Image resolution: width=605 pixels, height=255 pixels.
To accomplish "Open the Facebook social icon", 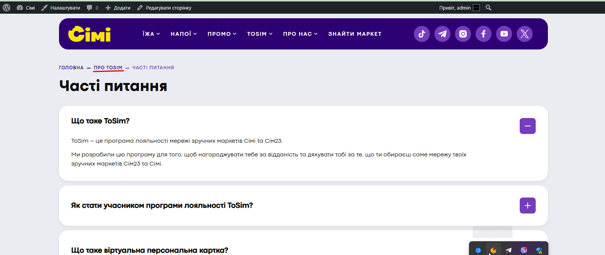I will point(484,34).
